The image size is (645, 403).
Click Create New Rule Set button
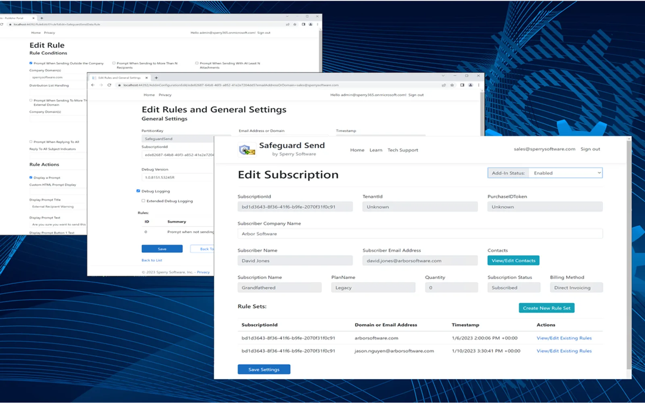tap(546, 308)
